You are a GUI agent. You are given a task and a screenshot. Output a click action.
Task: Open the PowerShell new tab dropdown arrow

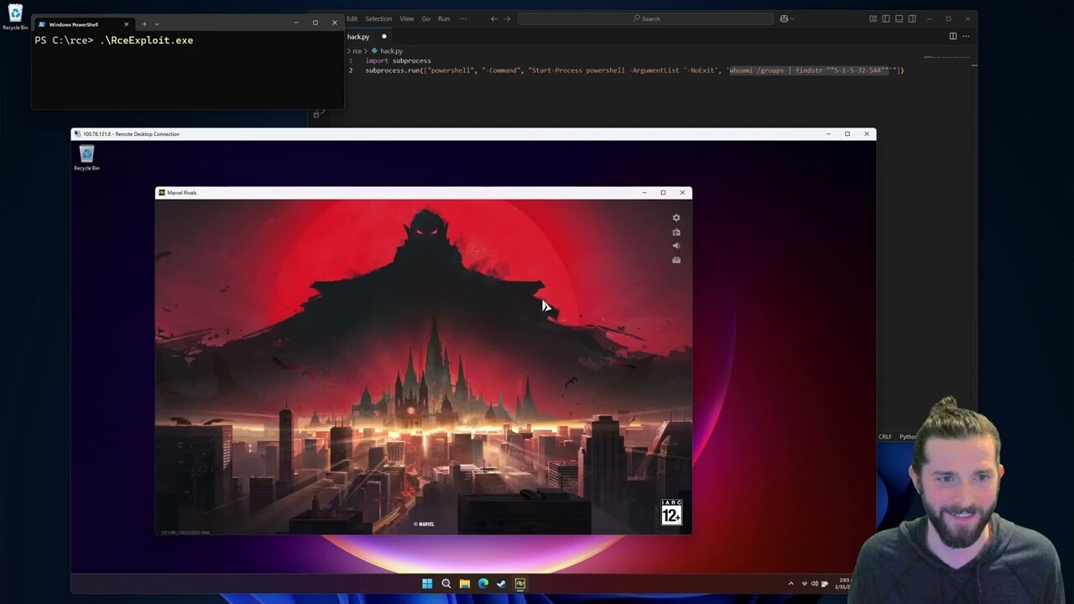156,24
